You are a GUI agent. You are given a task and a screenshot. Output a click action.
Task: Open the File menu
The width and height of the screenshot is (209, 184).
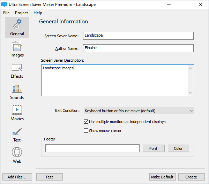coord(6,13)
